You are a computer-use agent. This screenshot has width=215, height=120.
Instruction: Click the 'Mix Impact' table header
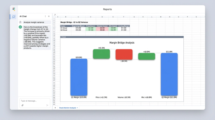[x=113, y=26]
